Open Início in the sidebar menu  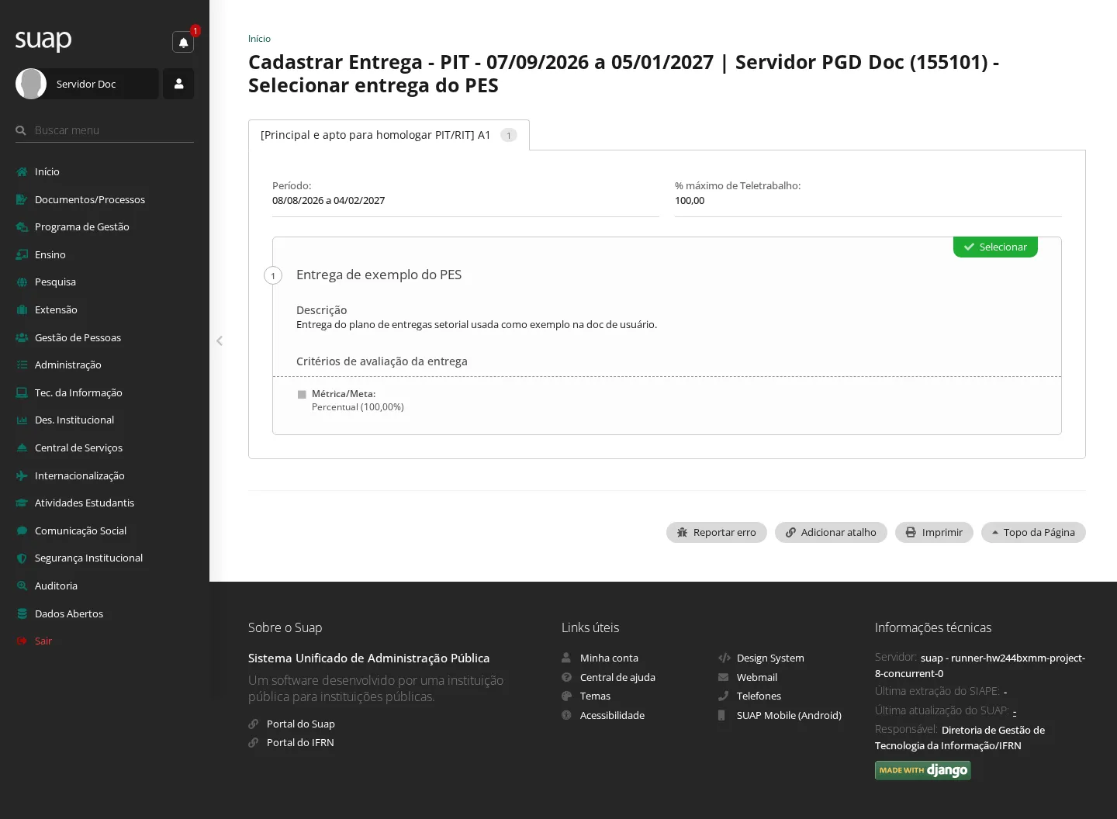[x=47, y=171]
